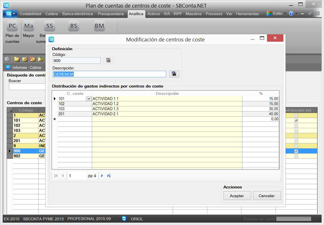
Task: Expand the C. coste dropdown for row 101
Action: 88,98
